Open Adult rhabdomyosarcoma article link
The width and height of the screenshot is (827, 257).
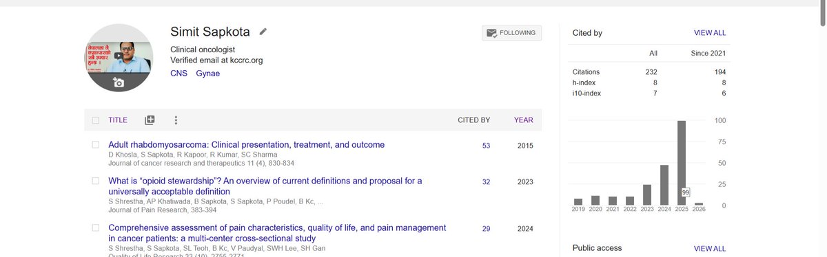click(247, 144)
